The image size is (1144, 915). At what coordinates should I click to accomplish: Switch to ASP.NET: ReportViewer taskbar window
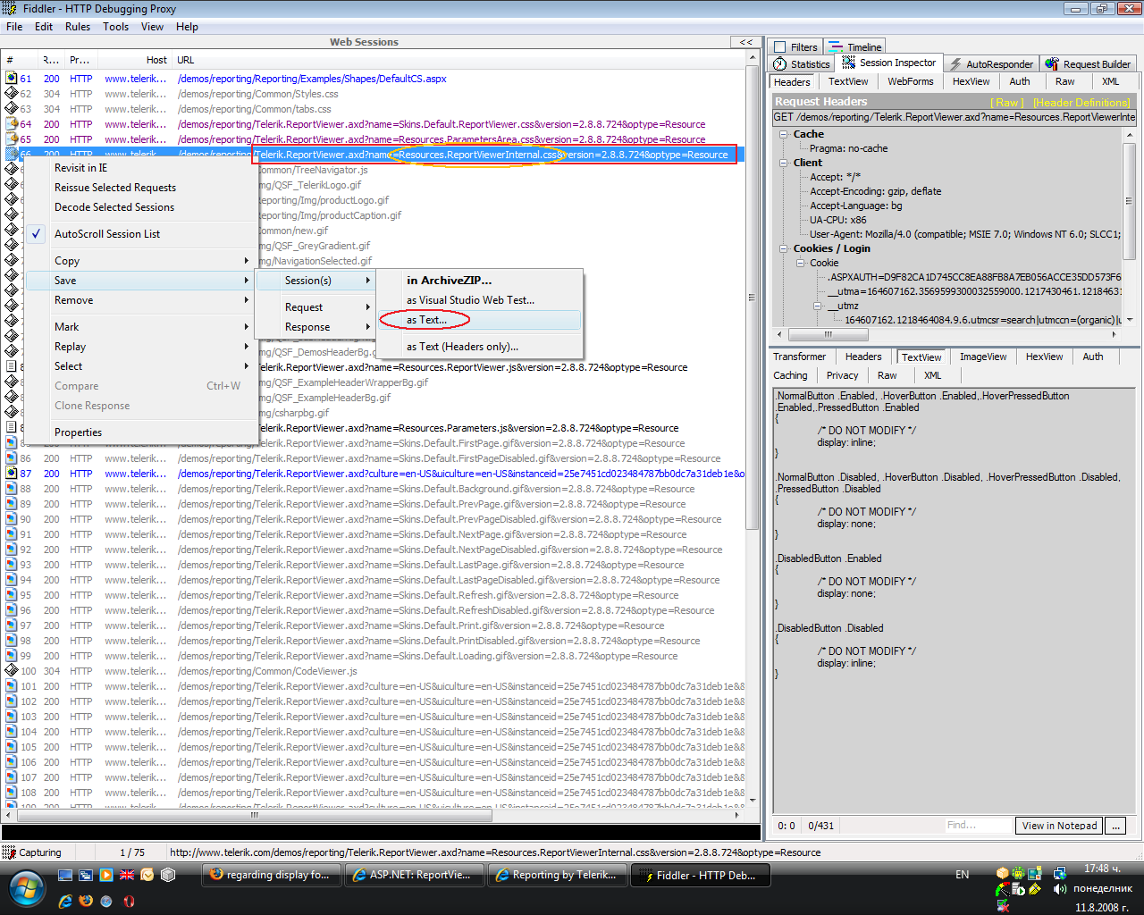pyautogui.click(x=415, y=876)
